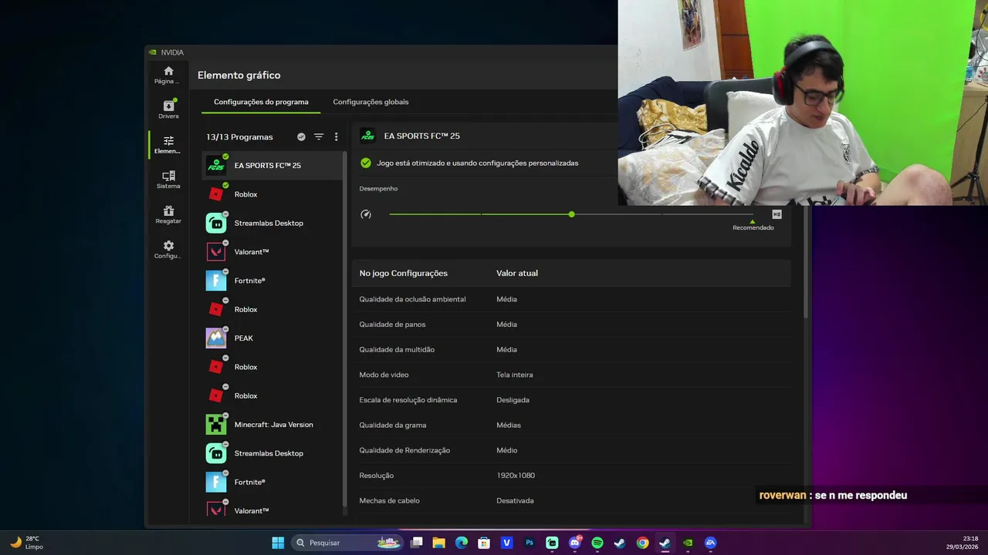Click the 'No jogo Configurações' column header
Image resolution: width=988 pixels, height=555 pixels.
click(403, 273)
